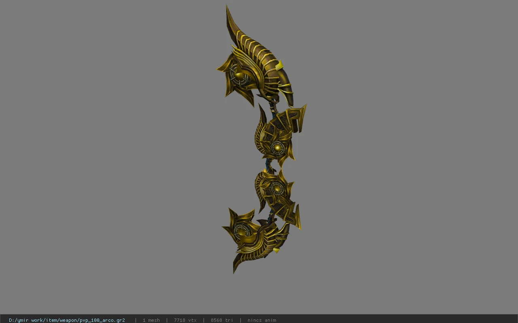Click the "8568 tri" triangle count

click(222, 320)
